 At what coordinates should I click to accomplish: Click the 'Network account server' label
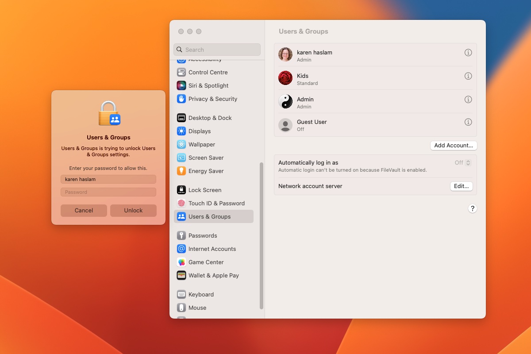point(310,186)
